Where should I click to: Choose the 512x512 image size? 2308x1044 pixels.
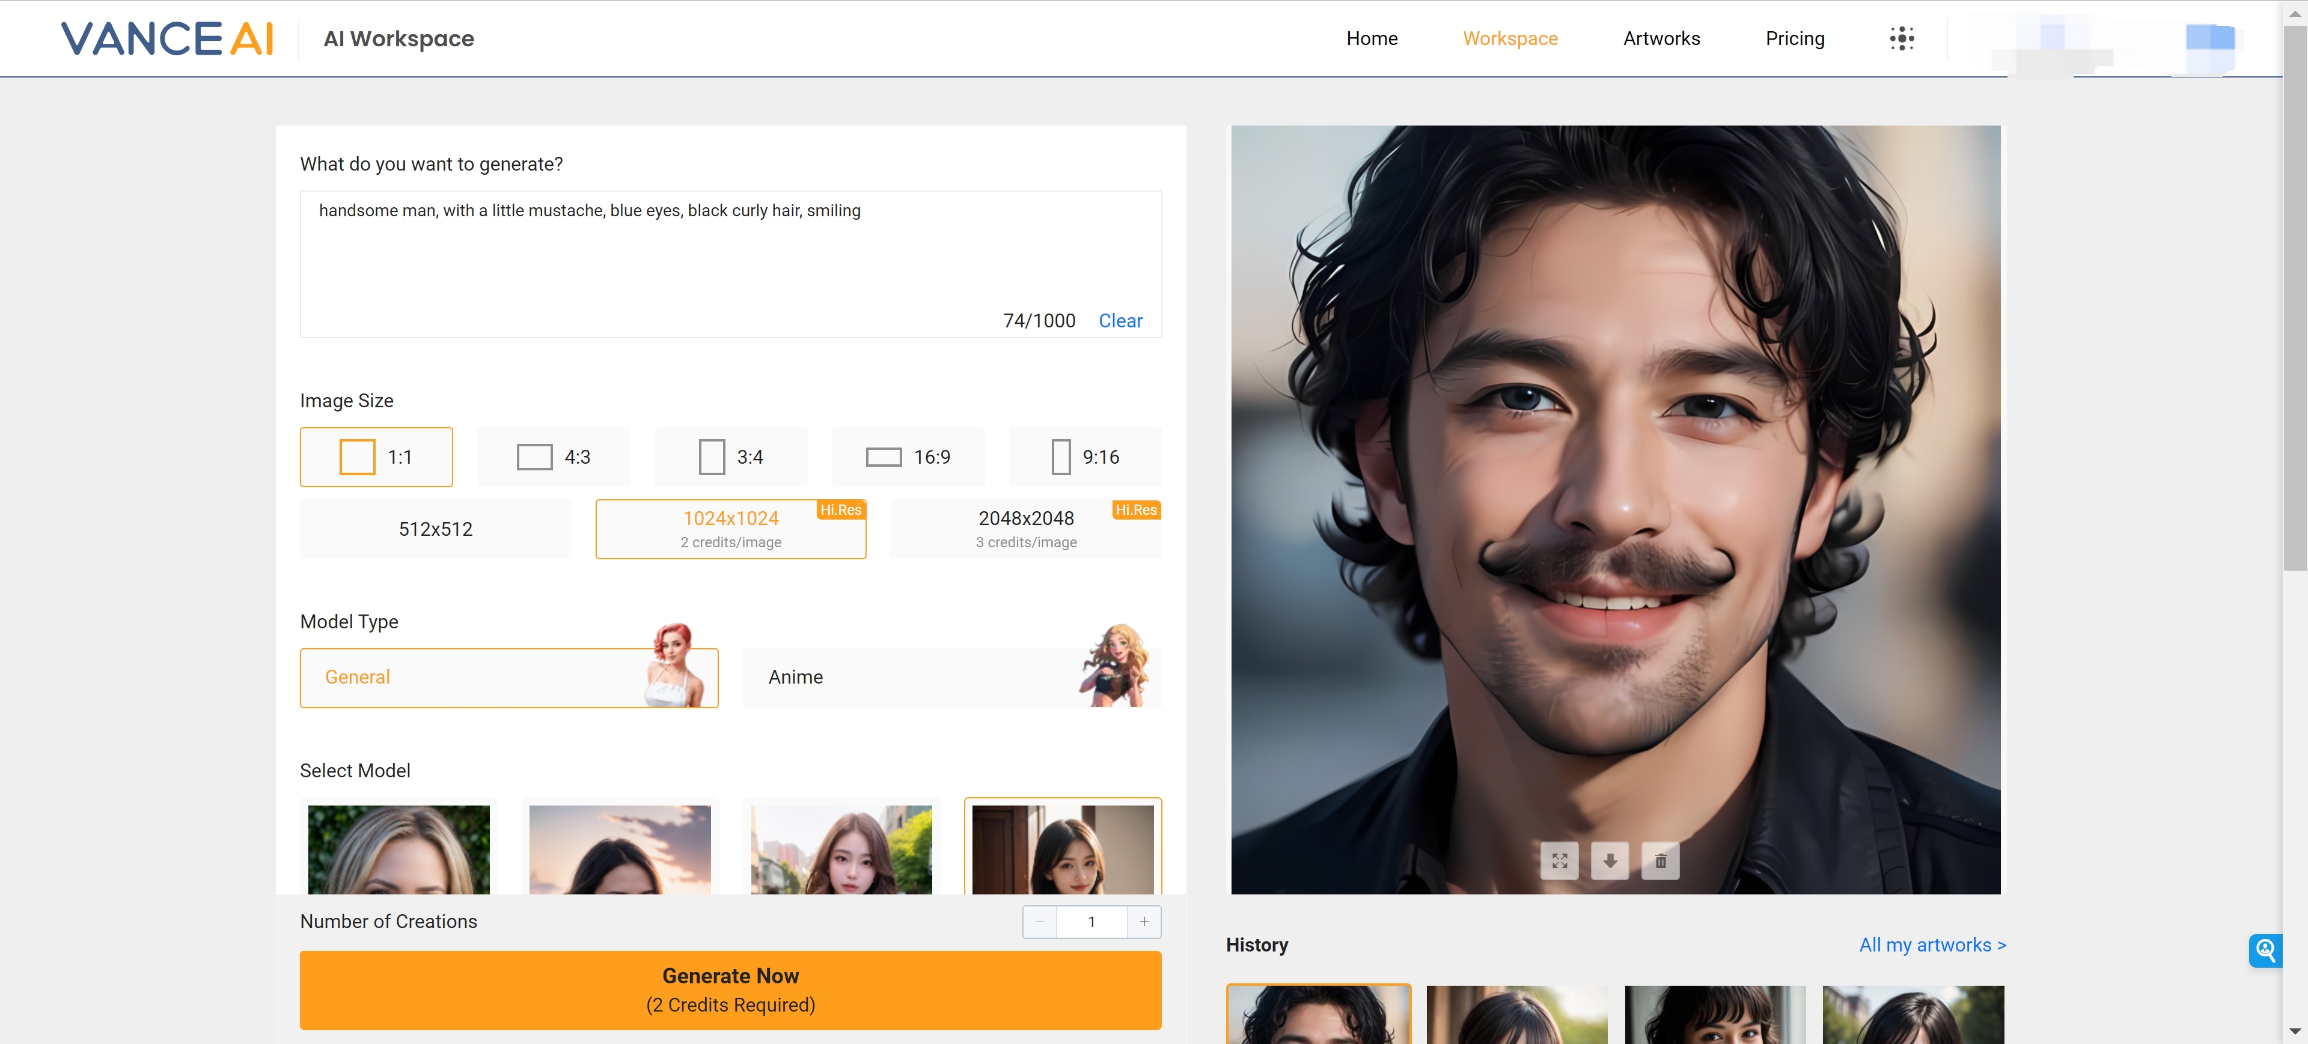tap(435, 528)
